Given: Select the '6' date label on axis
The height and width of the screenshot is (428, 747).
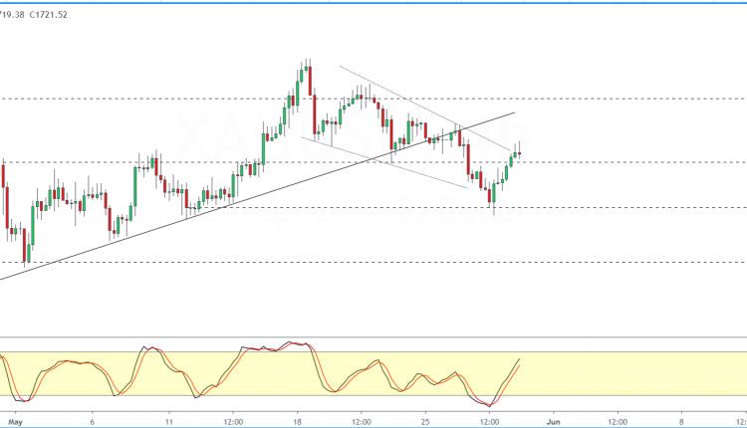Looking at the screenshot, I should coord(92,422).
